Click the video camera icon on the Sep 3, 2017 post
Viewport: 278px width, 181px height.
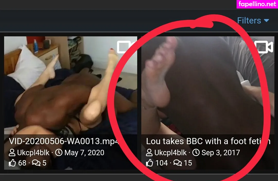point(264,47)
